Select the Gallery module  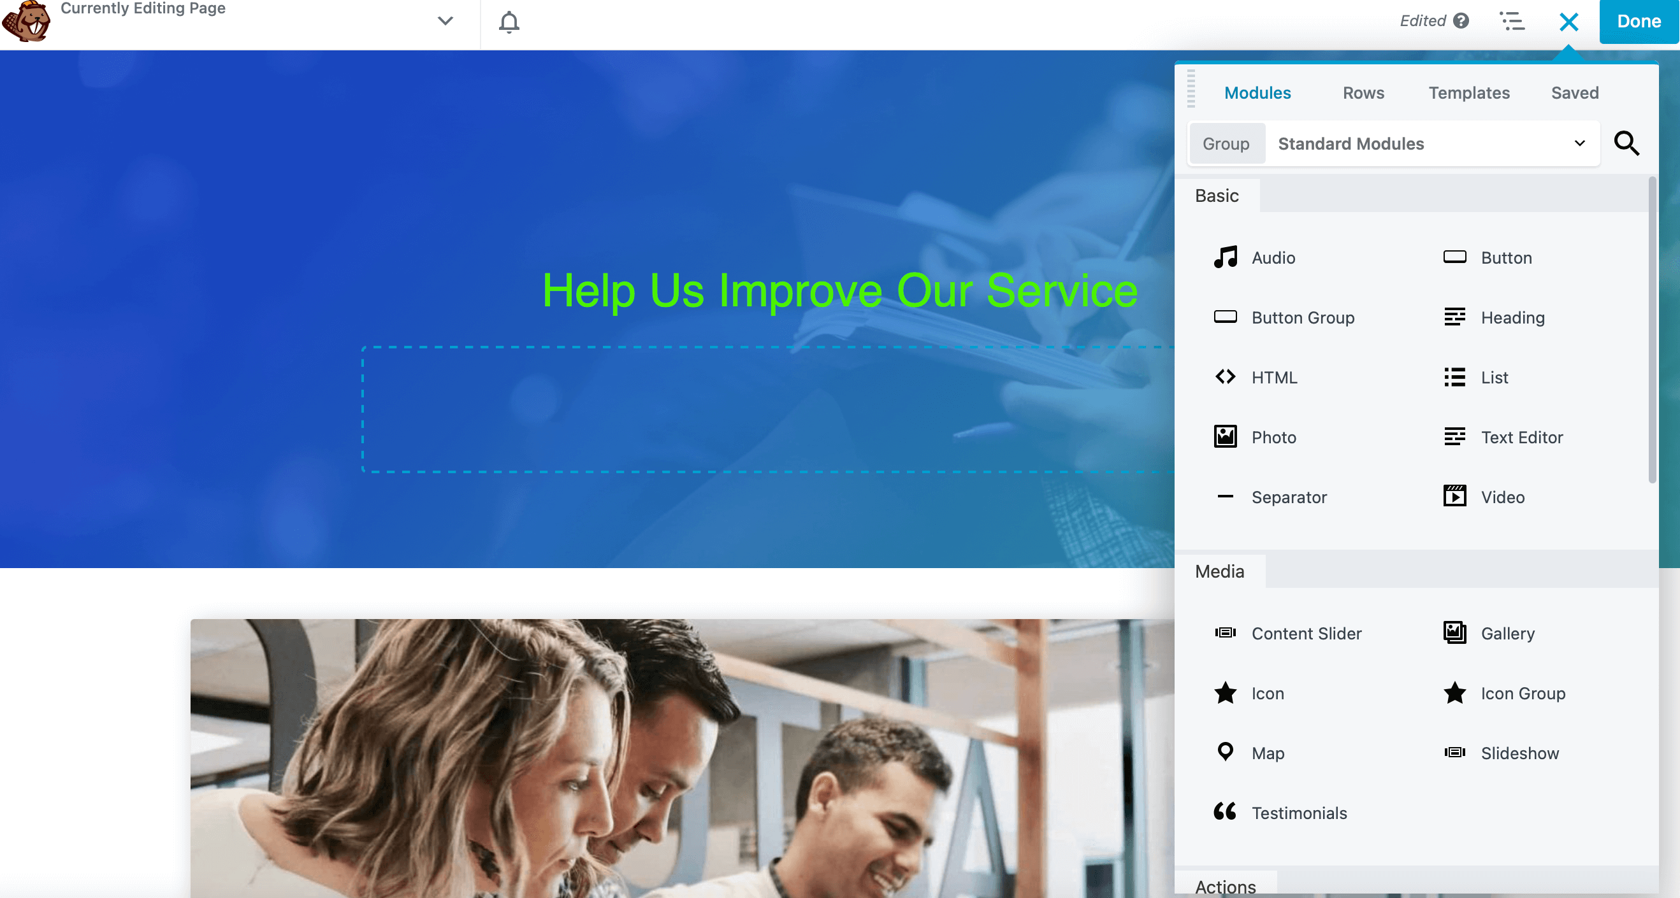[x=1507, y=633]
